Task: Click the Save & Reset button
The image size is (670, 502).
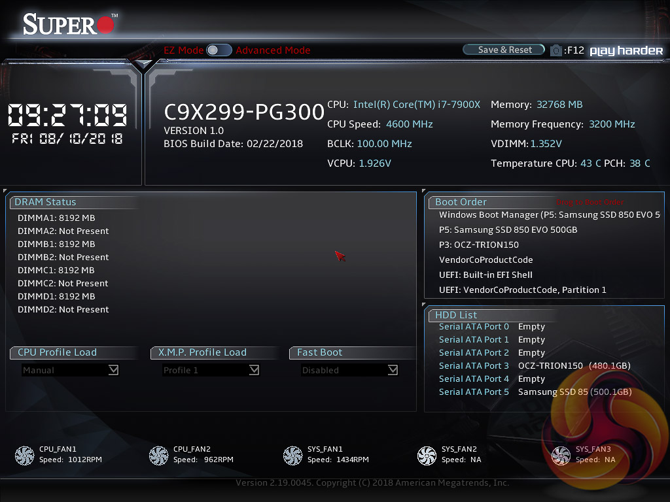Action: [504, 50]
